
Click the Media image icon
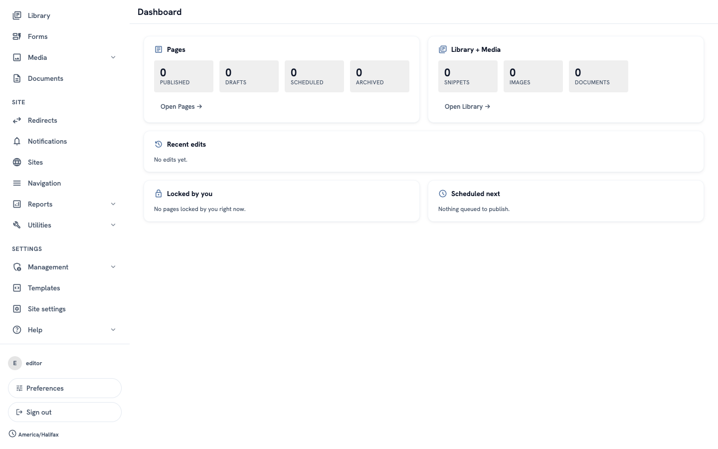(x=17, y=57)
